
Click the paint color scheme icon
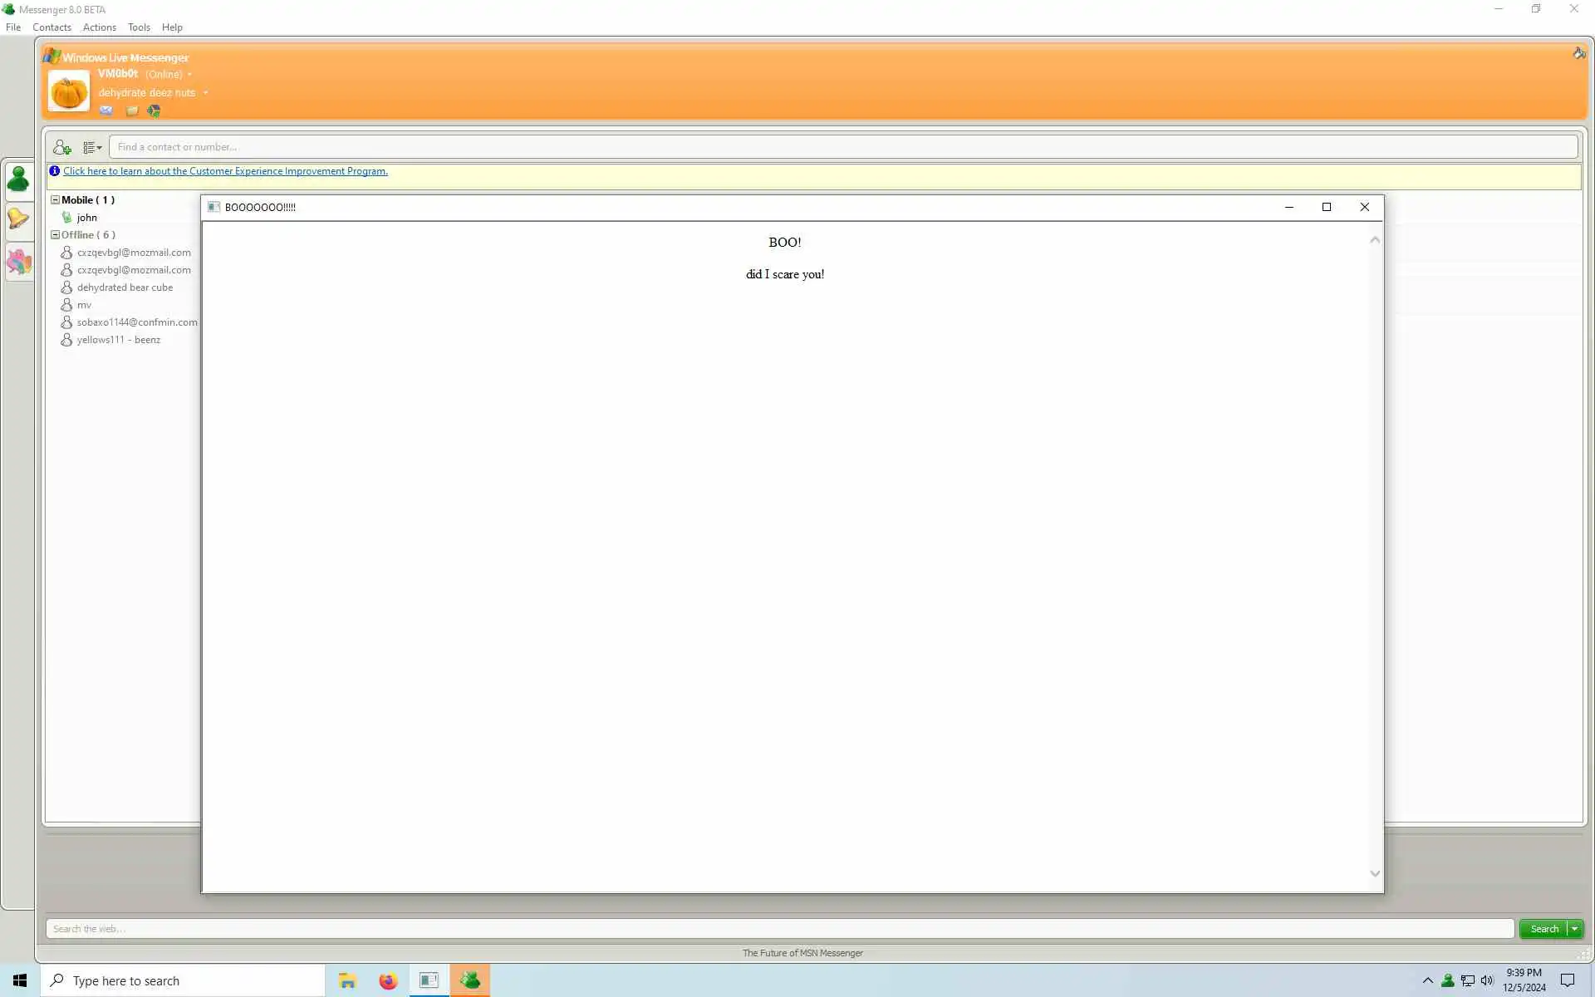pyautogui.click(x=1578, y=54)
